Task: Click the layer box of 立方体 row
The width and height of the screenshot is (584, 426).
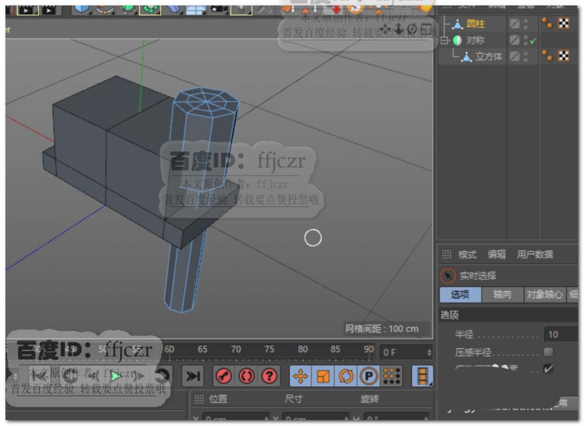Action: point(515,56)
